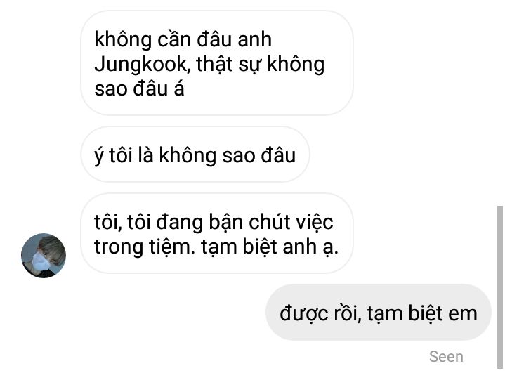Click scrollbar track above the thumb

click(x=500, y=103)
